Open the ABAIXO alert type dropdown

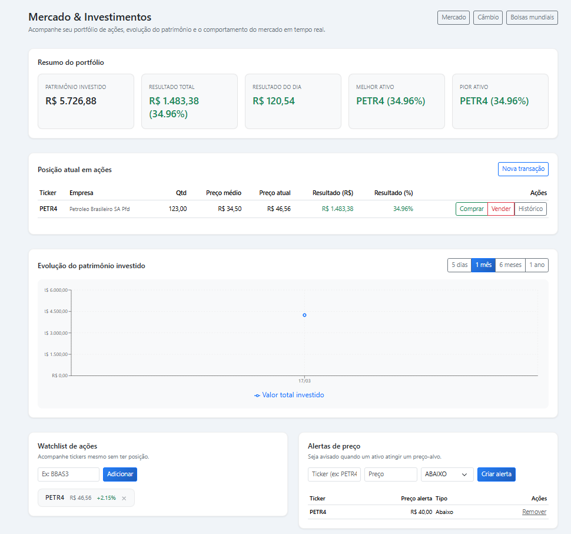click(x=447, y=474)
